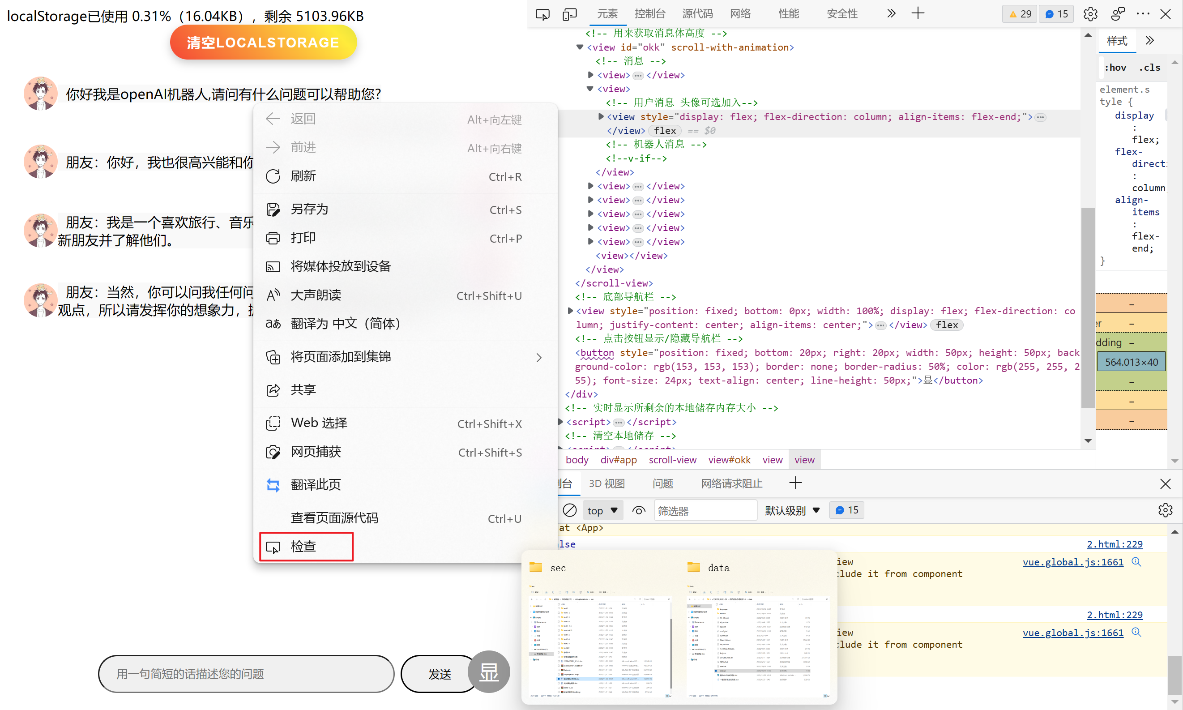Select 将媒体投放到设备 menu entry

[x=405, y=266]
